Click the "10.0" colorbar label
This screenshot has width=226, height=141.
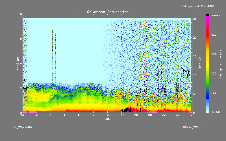click(x=214, y=74)
